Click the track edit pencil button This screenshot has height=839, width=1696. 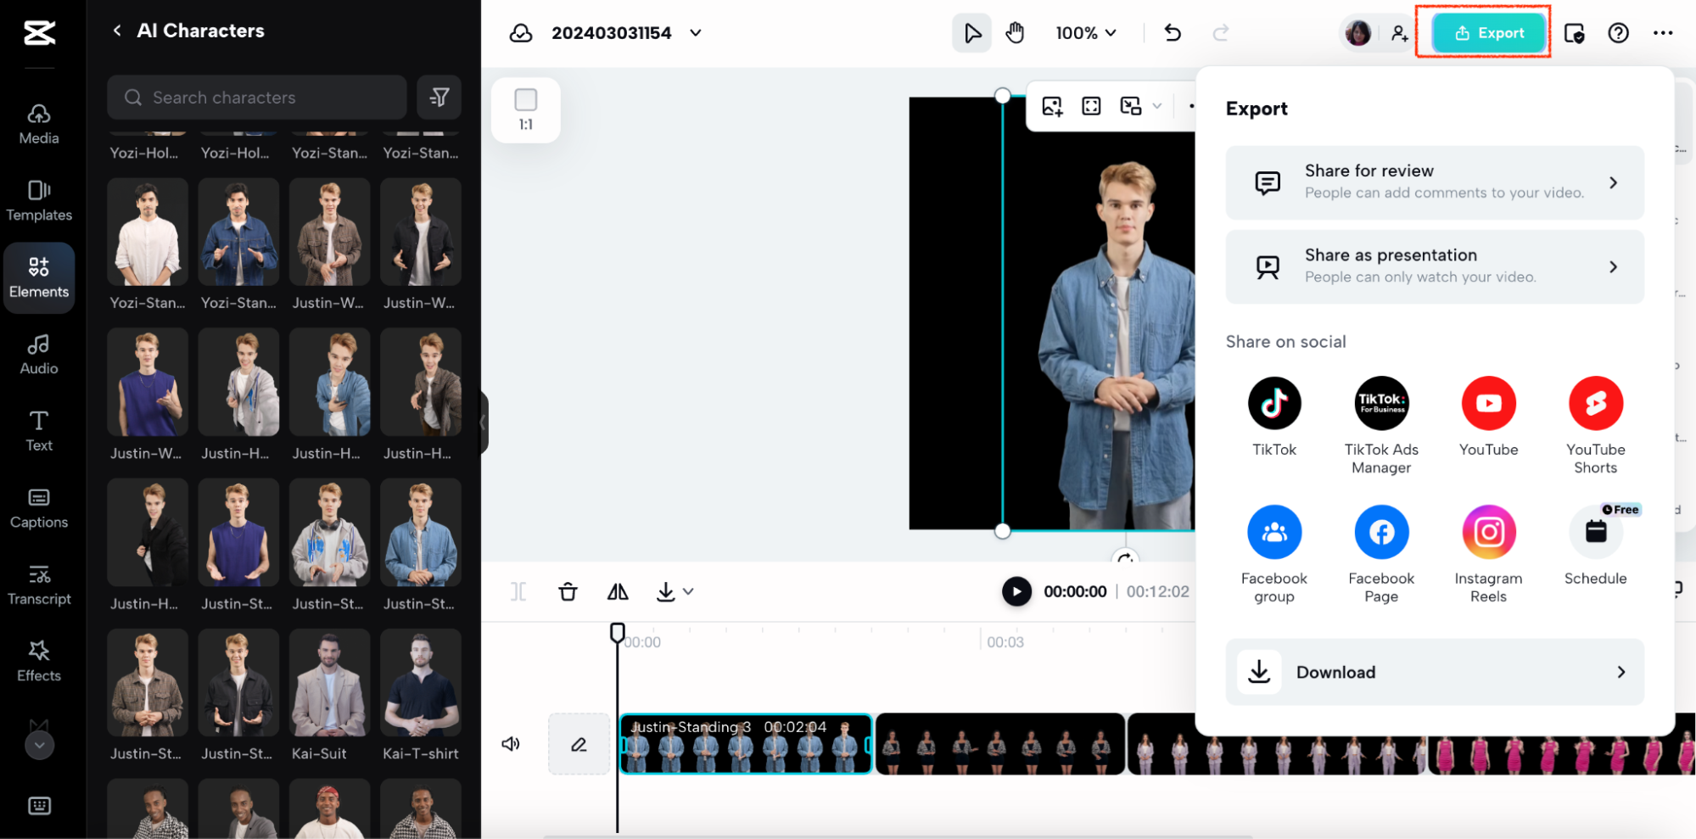[x=579, y=744]
